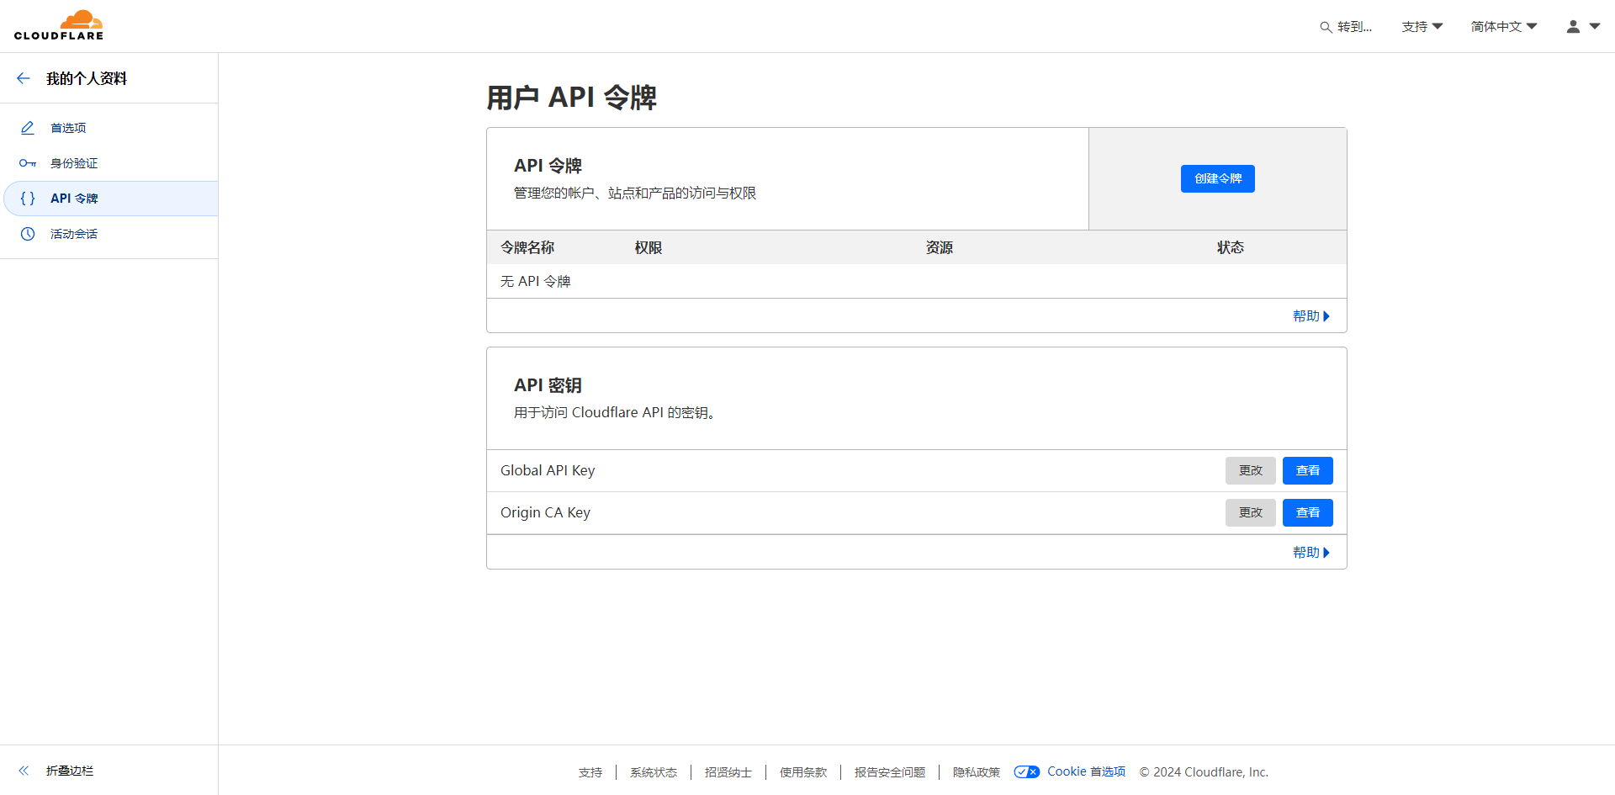This screenshot has height=795, width=1615.
Task: Open the 支持 dropdown in header
Action: click(1422, 27)
